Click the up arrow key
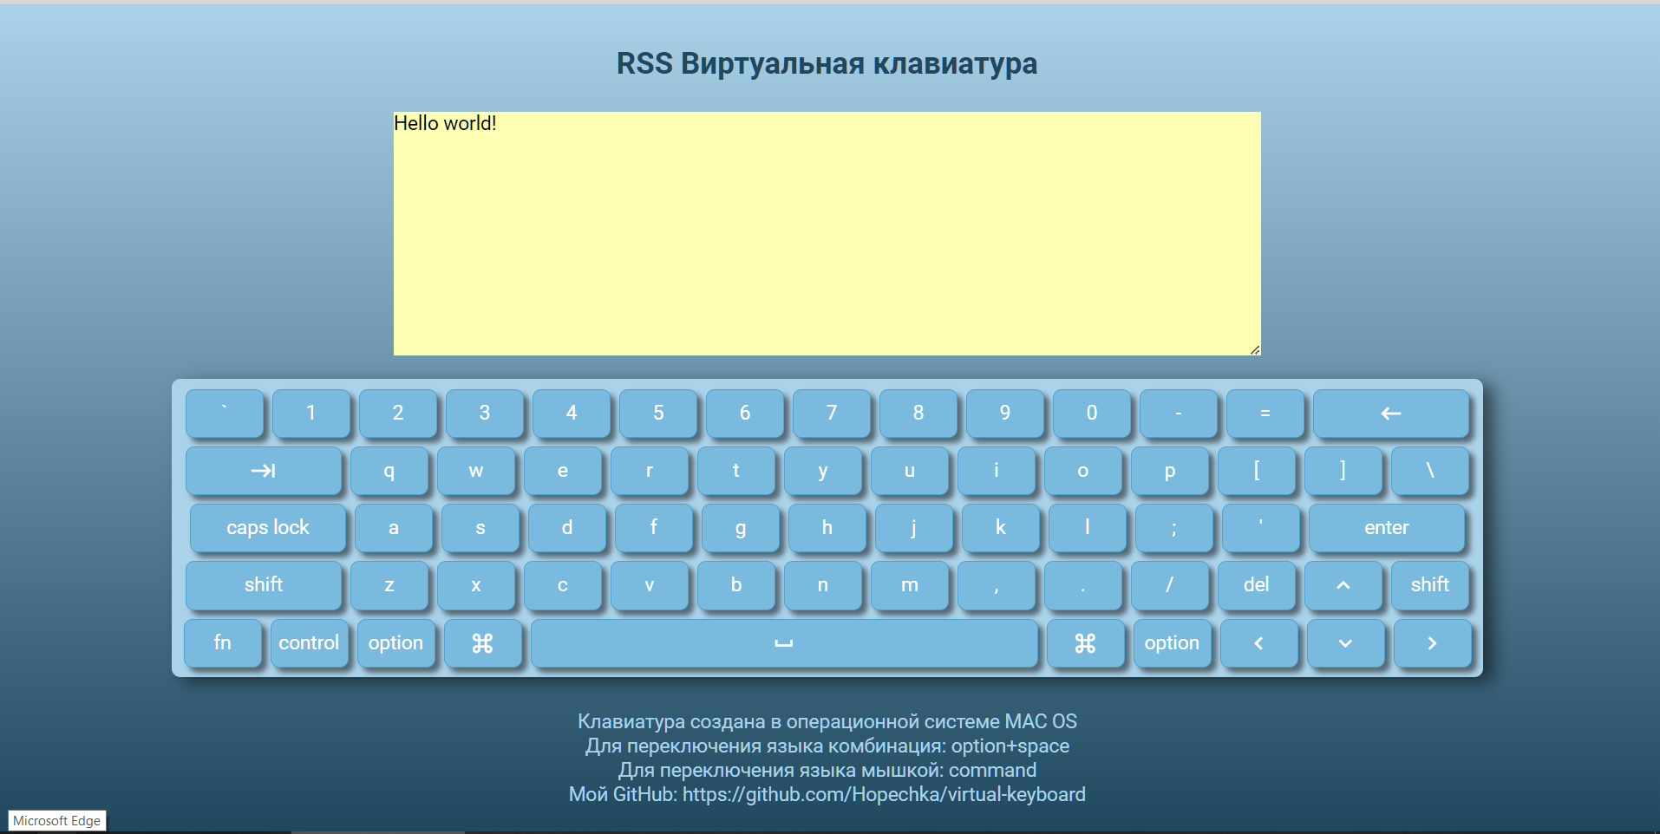1660x834 pixels. pyautogui.click(x=1343, y=585)
